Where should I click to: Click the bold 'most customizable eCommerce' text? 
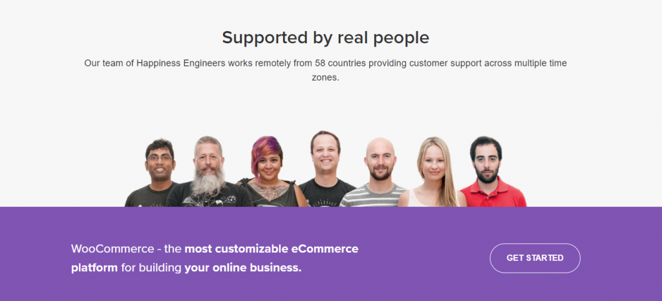272,249
